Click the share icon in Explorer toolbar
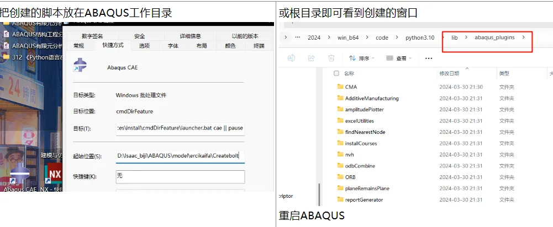Viewport: 553px width, 227px height. (312, 58)
